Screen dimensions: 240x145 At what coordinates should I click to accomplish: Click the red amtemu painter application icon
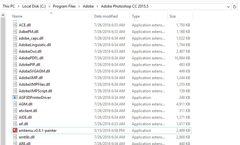click(x=15, y=130)
